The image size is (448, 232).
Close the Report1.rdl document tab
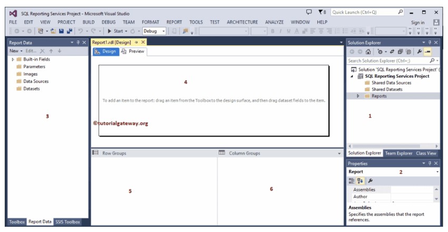coord(143,42)
